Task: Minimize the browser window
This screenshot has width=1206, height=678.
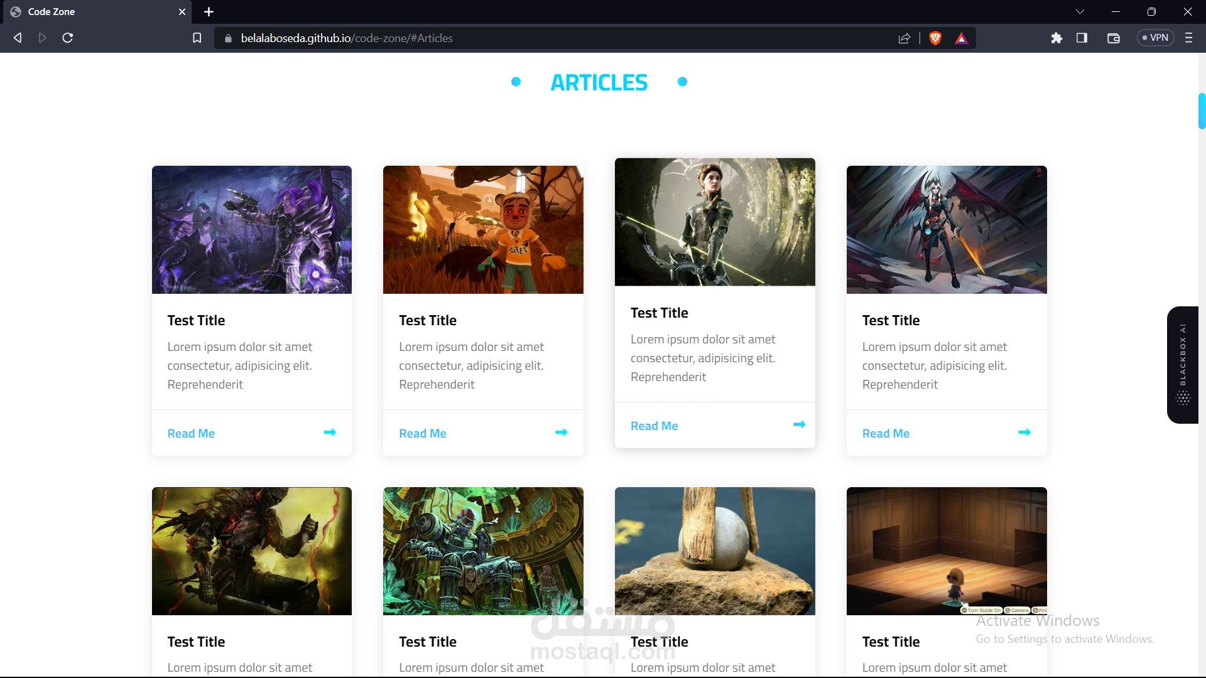Action: pyautogui.click(x=1116, y=12)
